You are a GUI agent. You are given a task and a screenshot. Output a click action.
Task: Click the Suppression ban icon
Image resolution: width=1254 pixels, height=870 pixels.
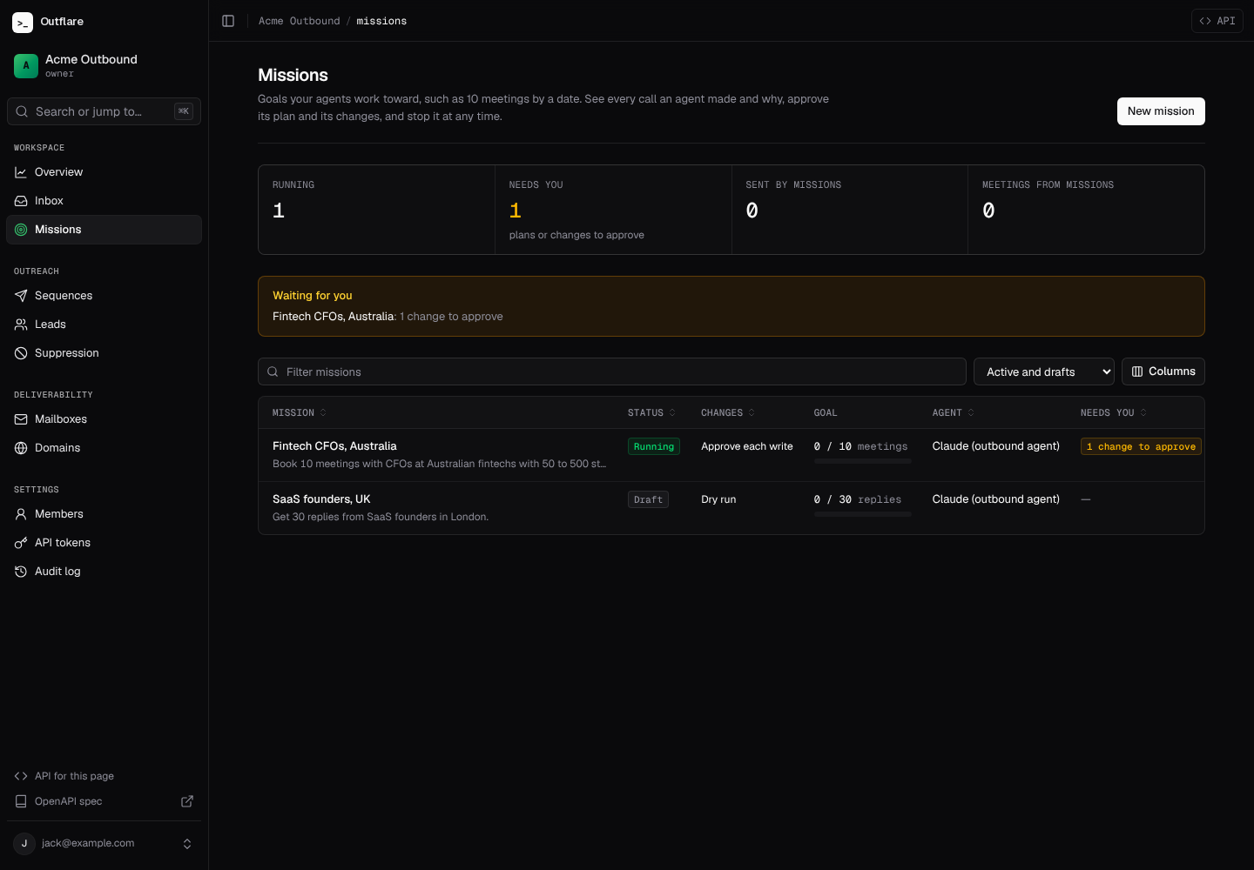pos(21,353)
